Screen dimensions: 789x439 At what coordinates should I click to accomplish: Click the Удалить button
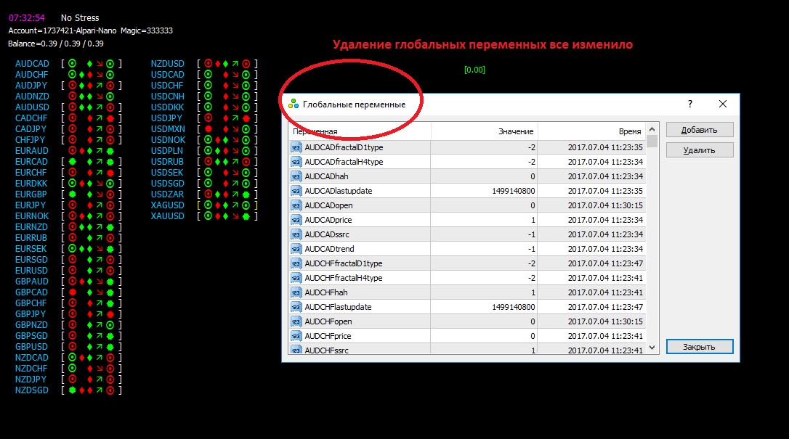click(x=700, y=150)
